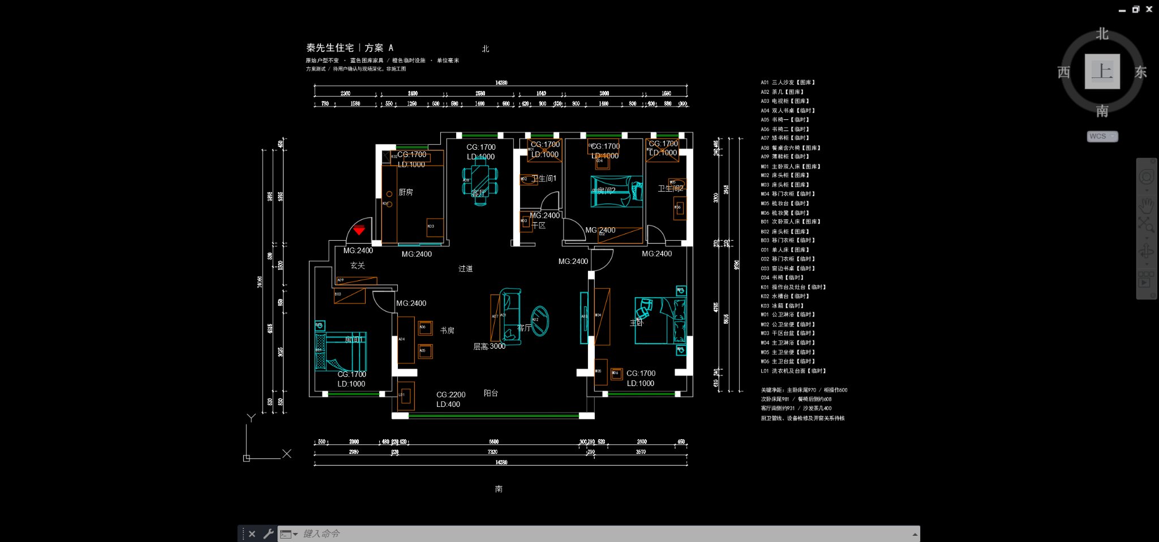Image resolution: width=1159 pixels, height=542 pixels.
Task: Activate the Pan hand tool
Action: (1147, 205)
